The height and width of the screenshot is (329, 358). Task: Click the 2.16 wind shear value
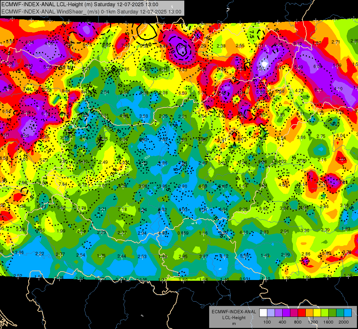[x=322, y=160]
